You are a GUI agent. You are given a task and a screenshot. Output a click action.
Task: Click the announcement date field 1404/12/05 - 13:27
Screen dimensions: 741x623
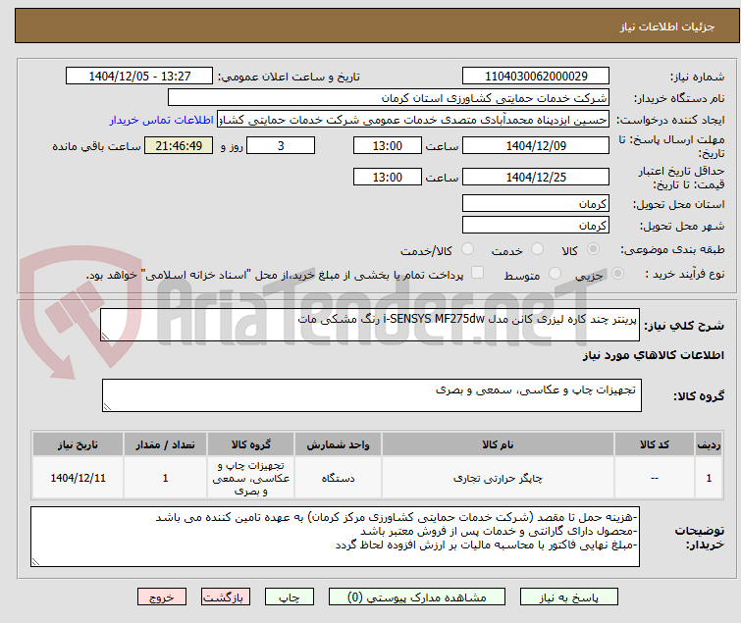pyautogui.click(x=139, y=77)
